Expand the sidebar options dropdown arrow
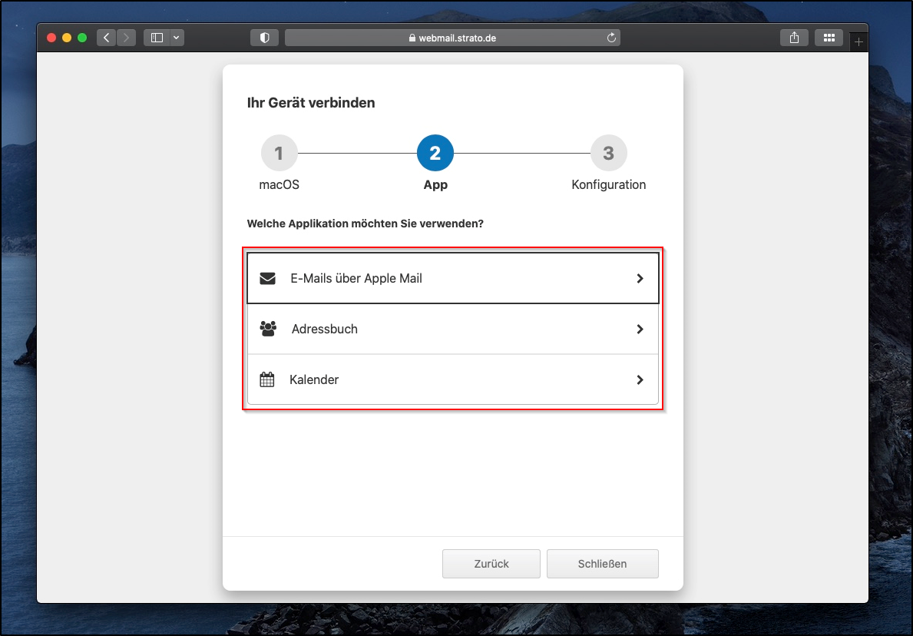 point(177,38)
